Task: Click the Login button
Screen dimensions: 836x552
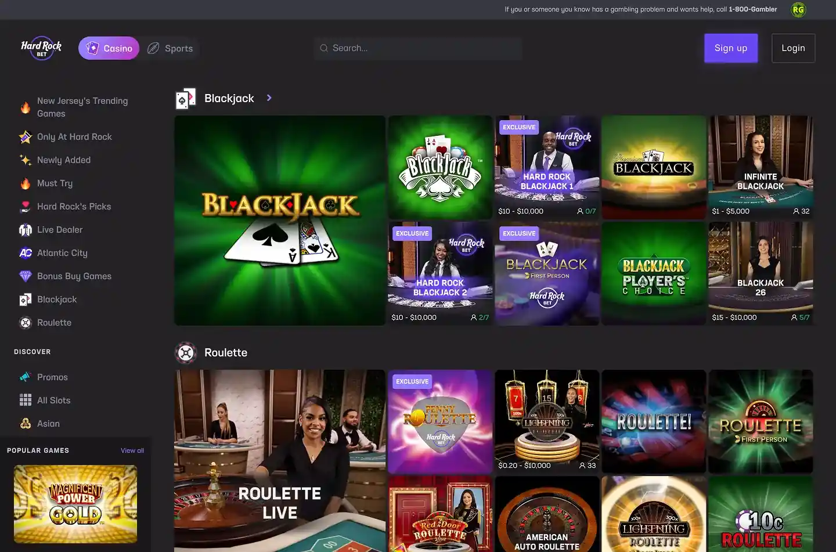Action: point(793,48)
